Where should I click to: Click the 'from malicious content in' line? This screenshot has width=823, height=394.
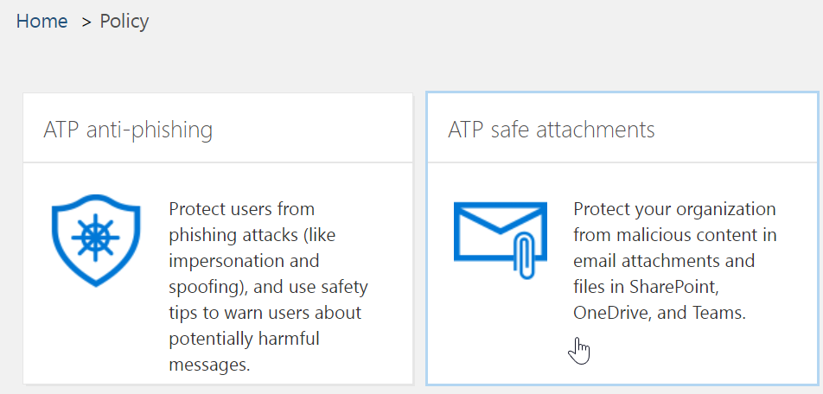[676, 235]
